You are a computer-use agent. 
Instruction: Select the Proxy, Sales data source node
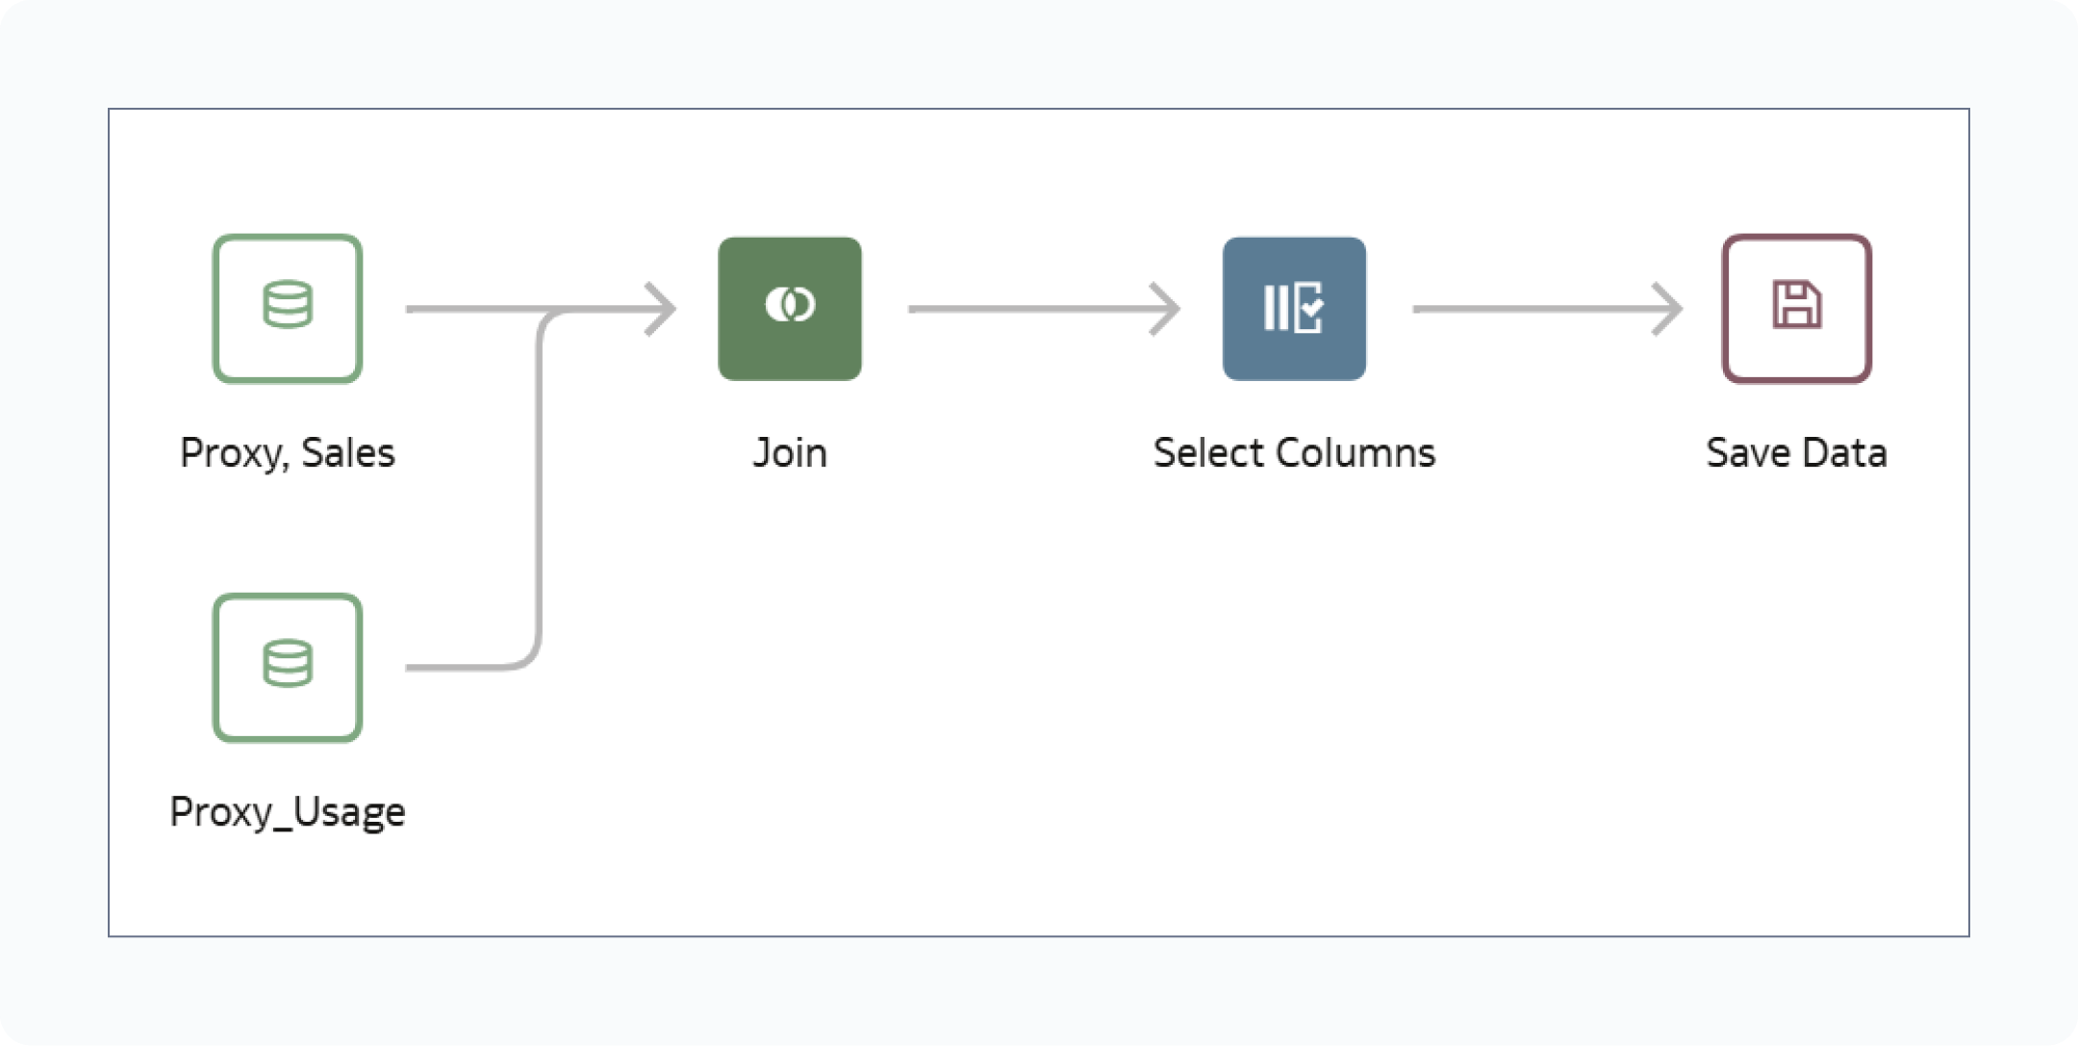(287, 308)
